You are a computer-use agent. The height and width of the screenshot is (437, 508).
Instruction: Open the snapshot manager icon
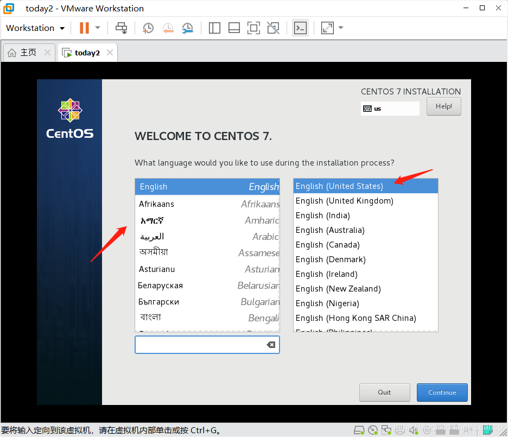188,28
